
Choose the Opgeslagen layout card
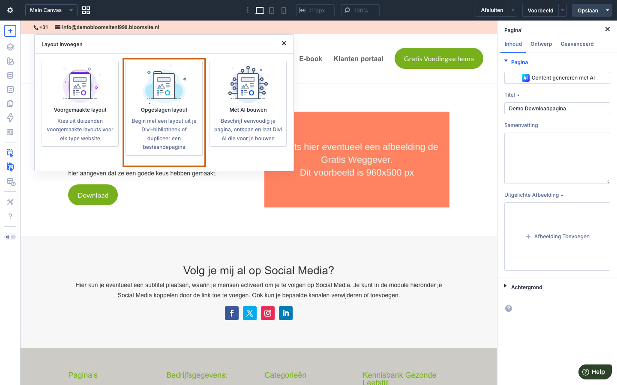pos(164,108)
